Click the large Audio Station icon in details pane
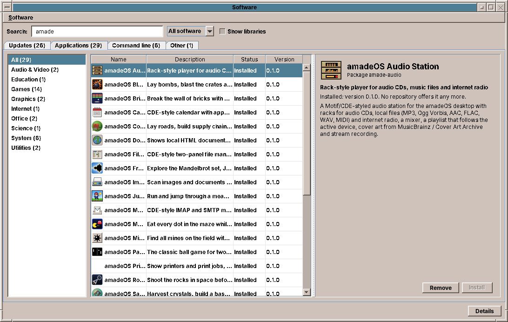 (331, 70)
